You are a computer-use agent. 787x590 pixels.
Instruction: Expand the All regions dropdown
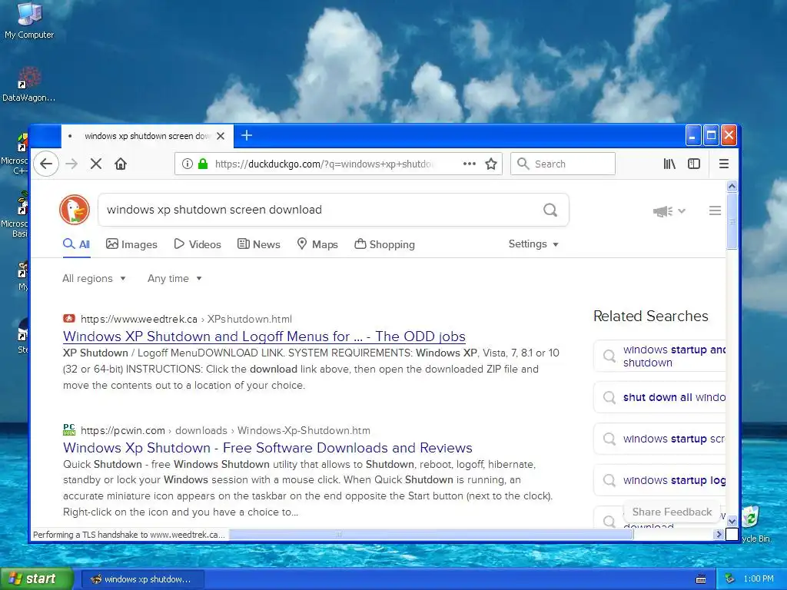coord(94,278)
